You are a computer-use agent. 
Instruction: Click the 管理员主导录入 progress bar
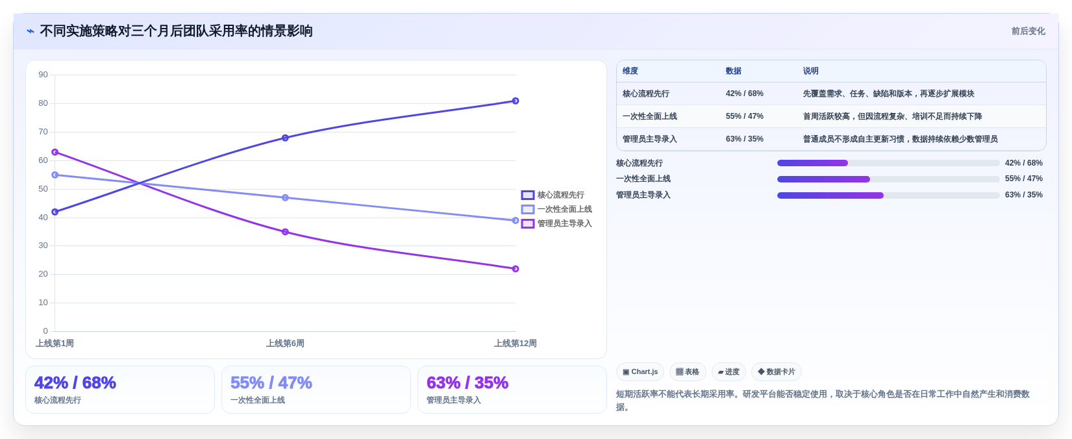pos(888,195)
